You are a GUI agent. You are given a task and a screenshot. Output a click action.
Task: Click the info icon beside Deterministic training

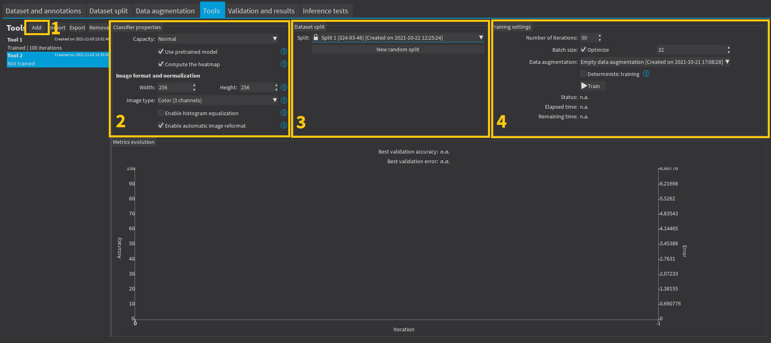point(646,74)
